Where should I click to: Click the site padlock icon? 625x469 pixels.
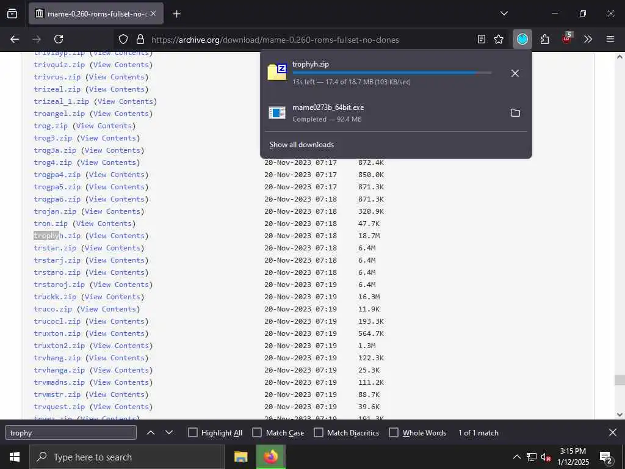(x=140, y=39)
